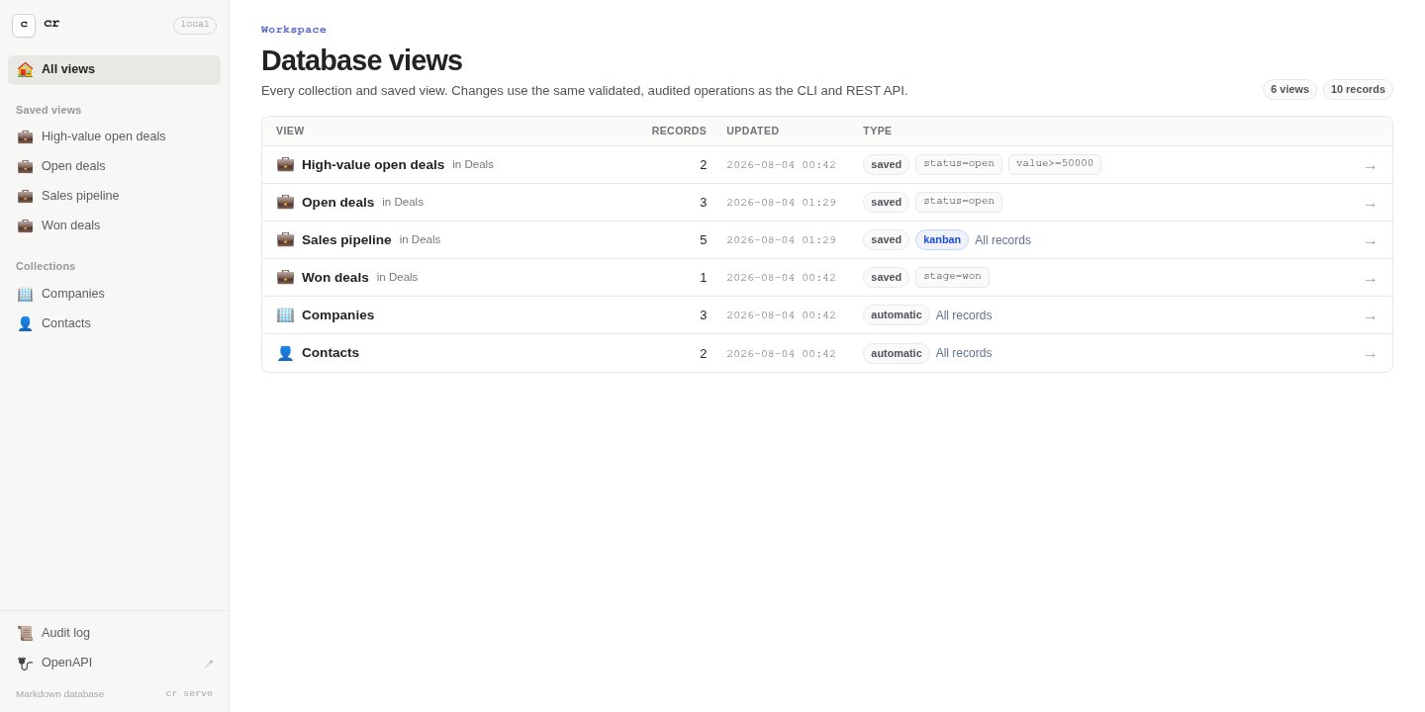Click the Won deals view name in table
This screenshot has height=712, width=1425.
[335, 277]
